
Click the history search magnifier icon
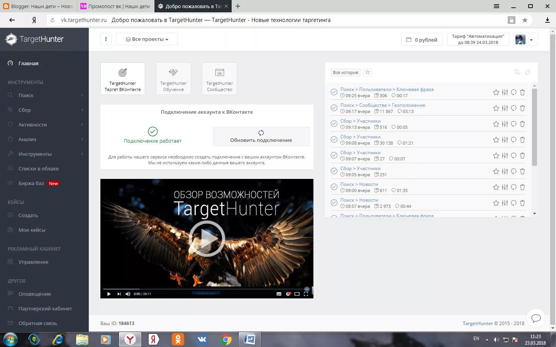point(517,72)
